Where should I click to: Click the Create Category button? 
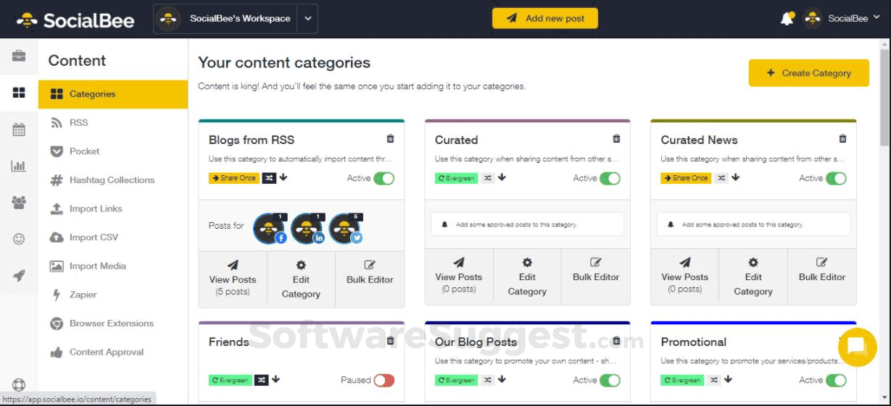point(808,73)
